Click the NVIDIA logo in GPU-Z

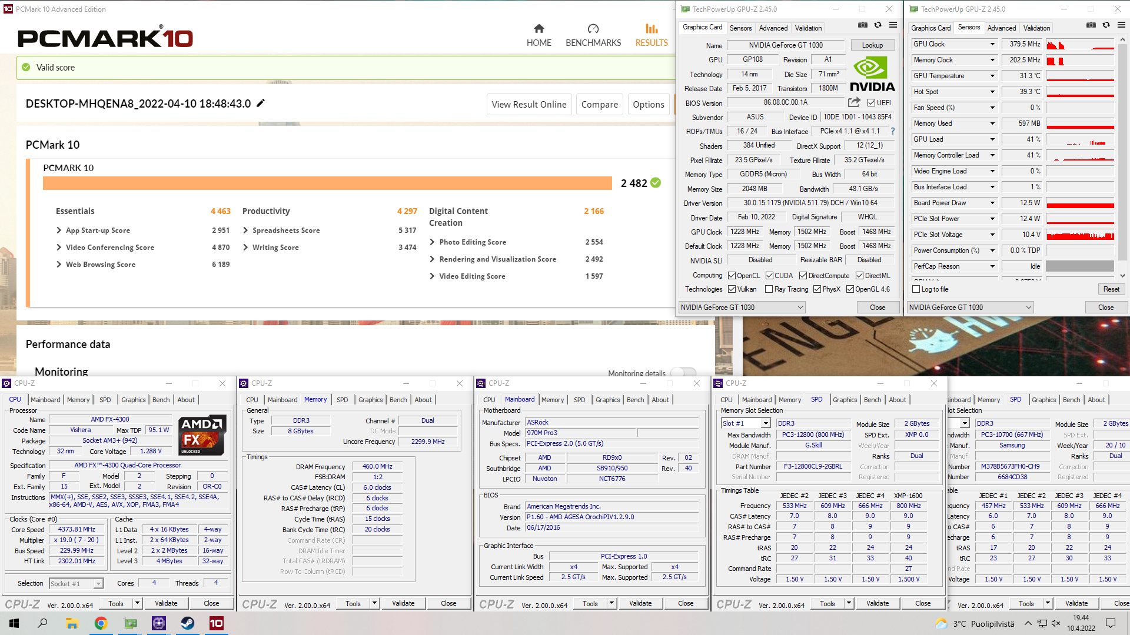coord(872,74)
